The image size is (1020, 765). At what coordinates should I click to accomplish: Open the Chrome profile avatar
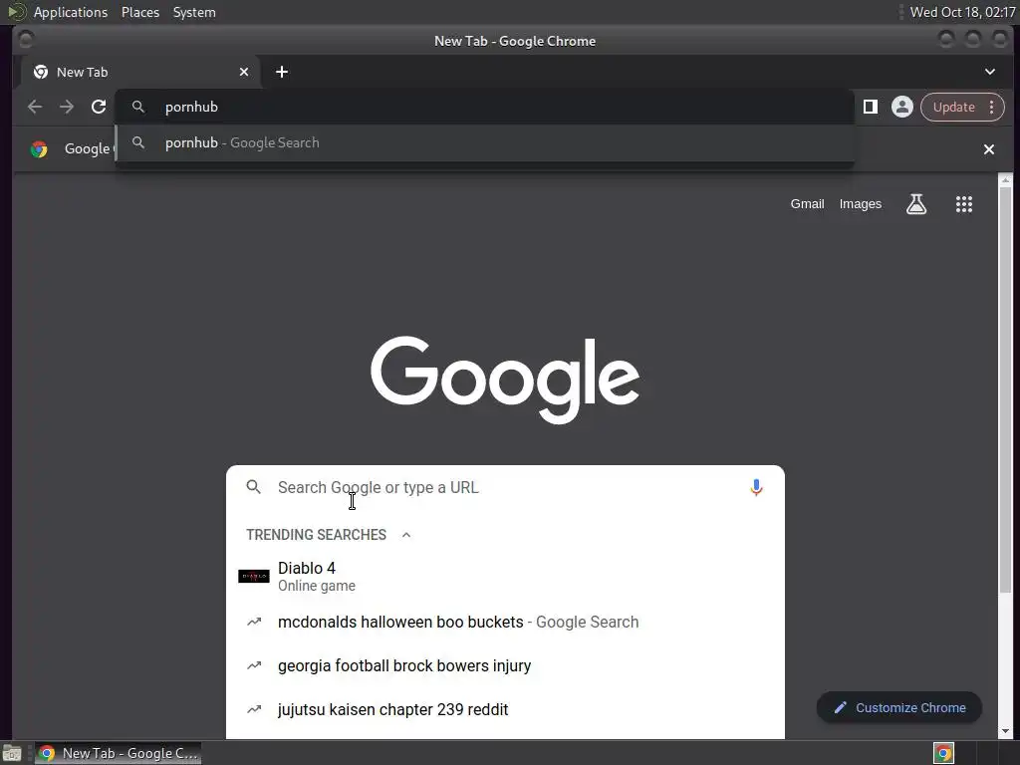pyautogui.click(x=902, y=107)
